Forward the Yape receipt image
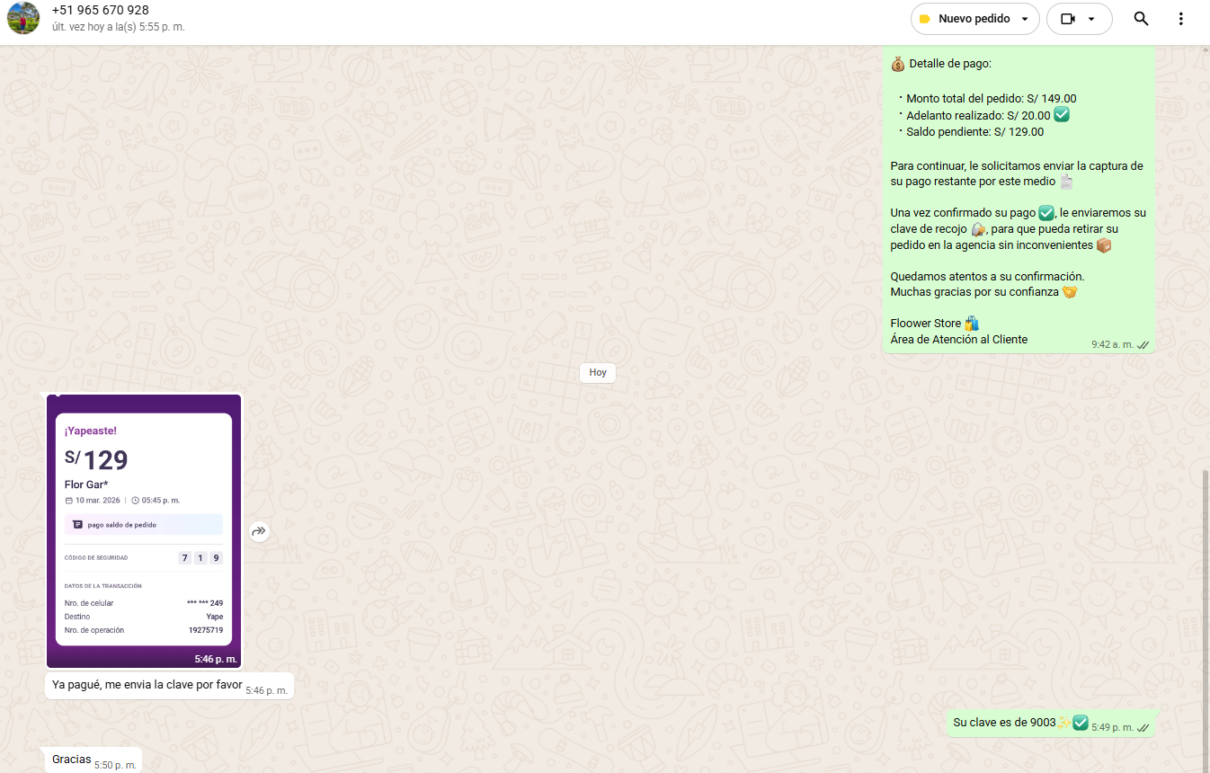This screenshot has width=1210, height=773. pyautogui.click(x=259, y=531)
